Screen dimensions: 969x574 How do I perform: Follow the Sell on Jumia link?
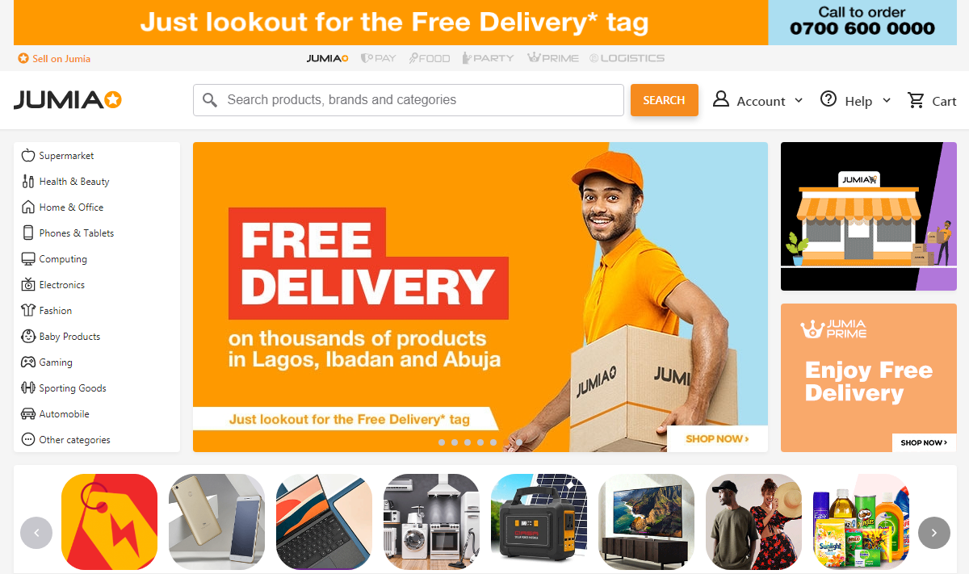(54, 58)
